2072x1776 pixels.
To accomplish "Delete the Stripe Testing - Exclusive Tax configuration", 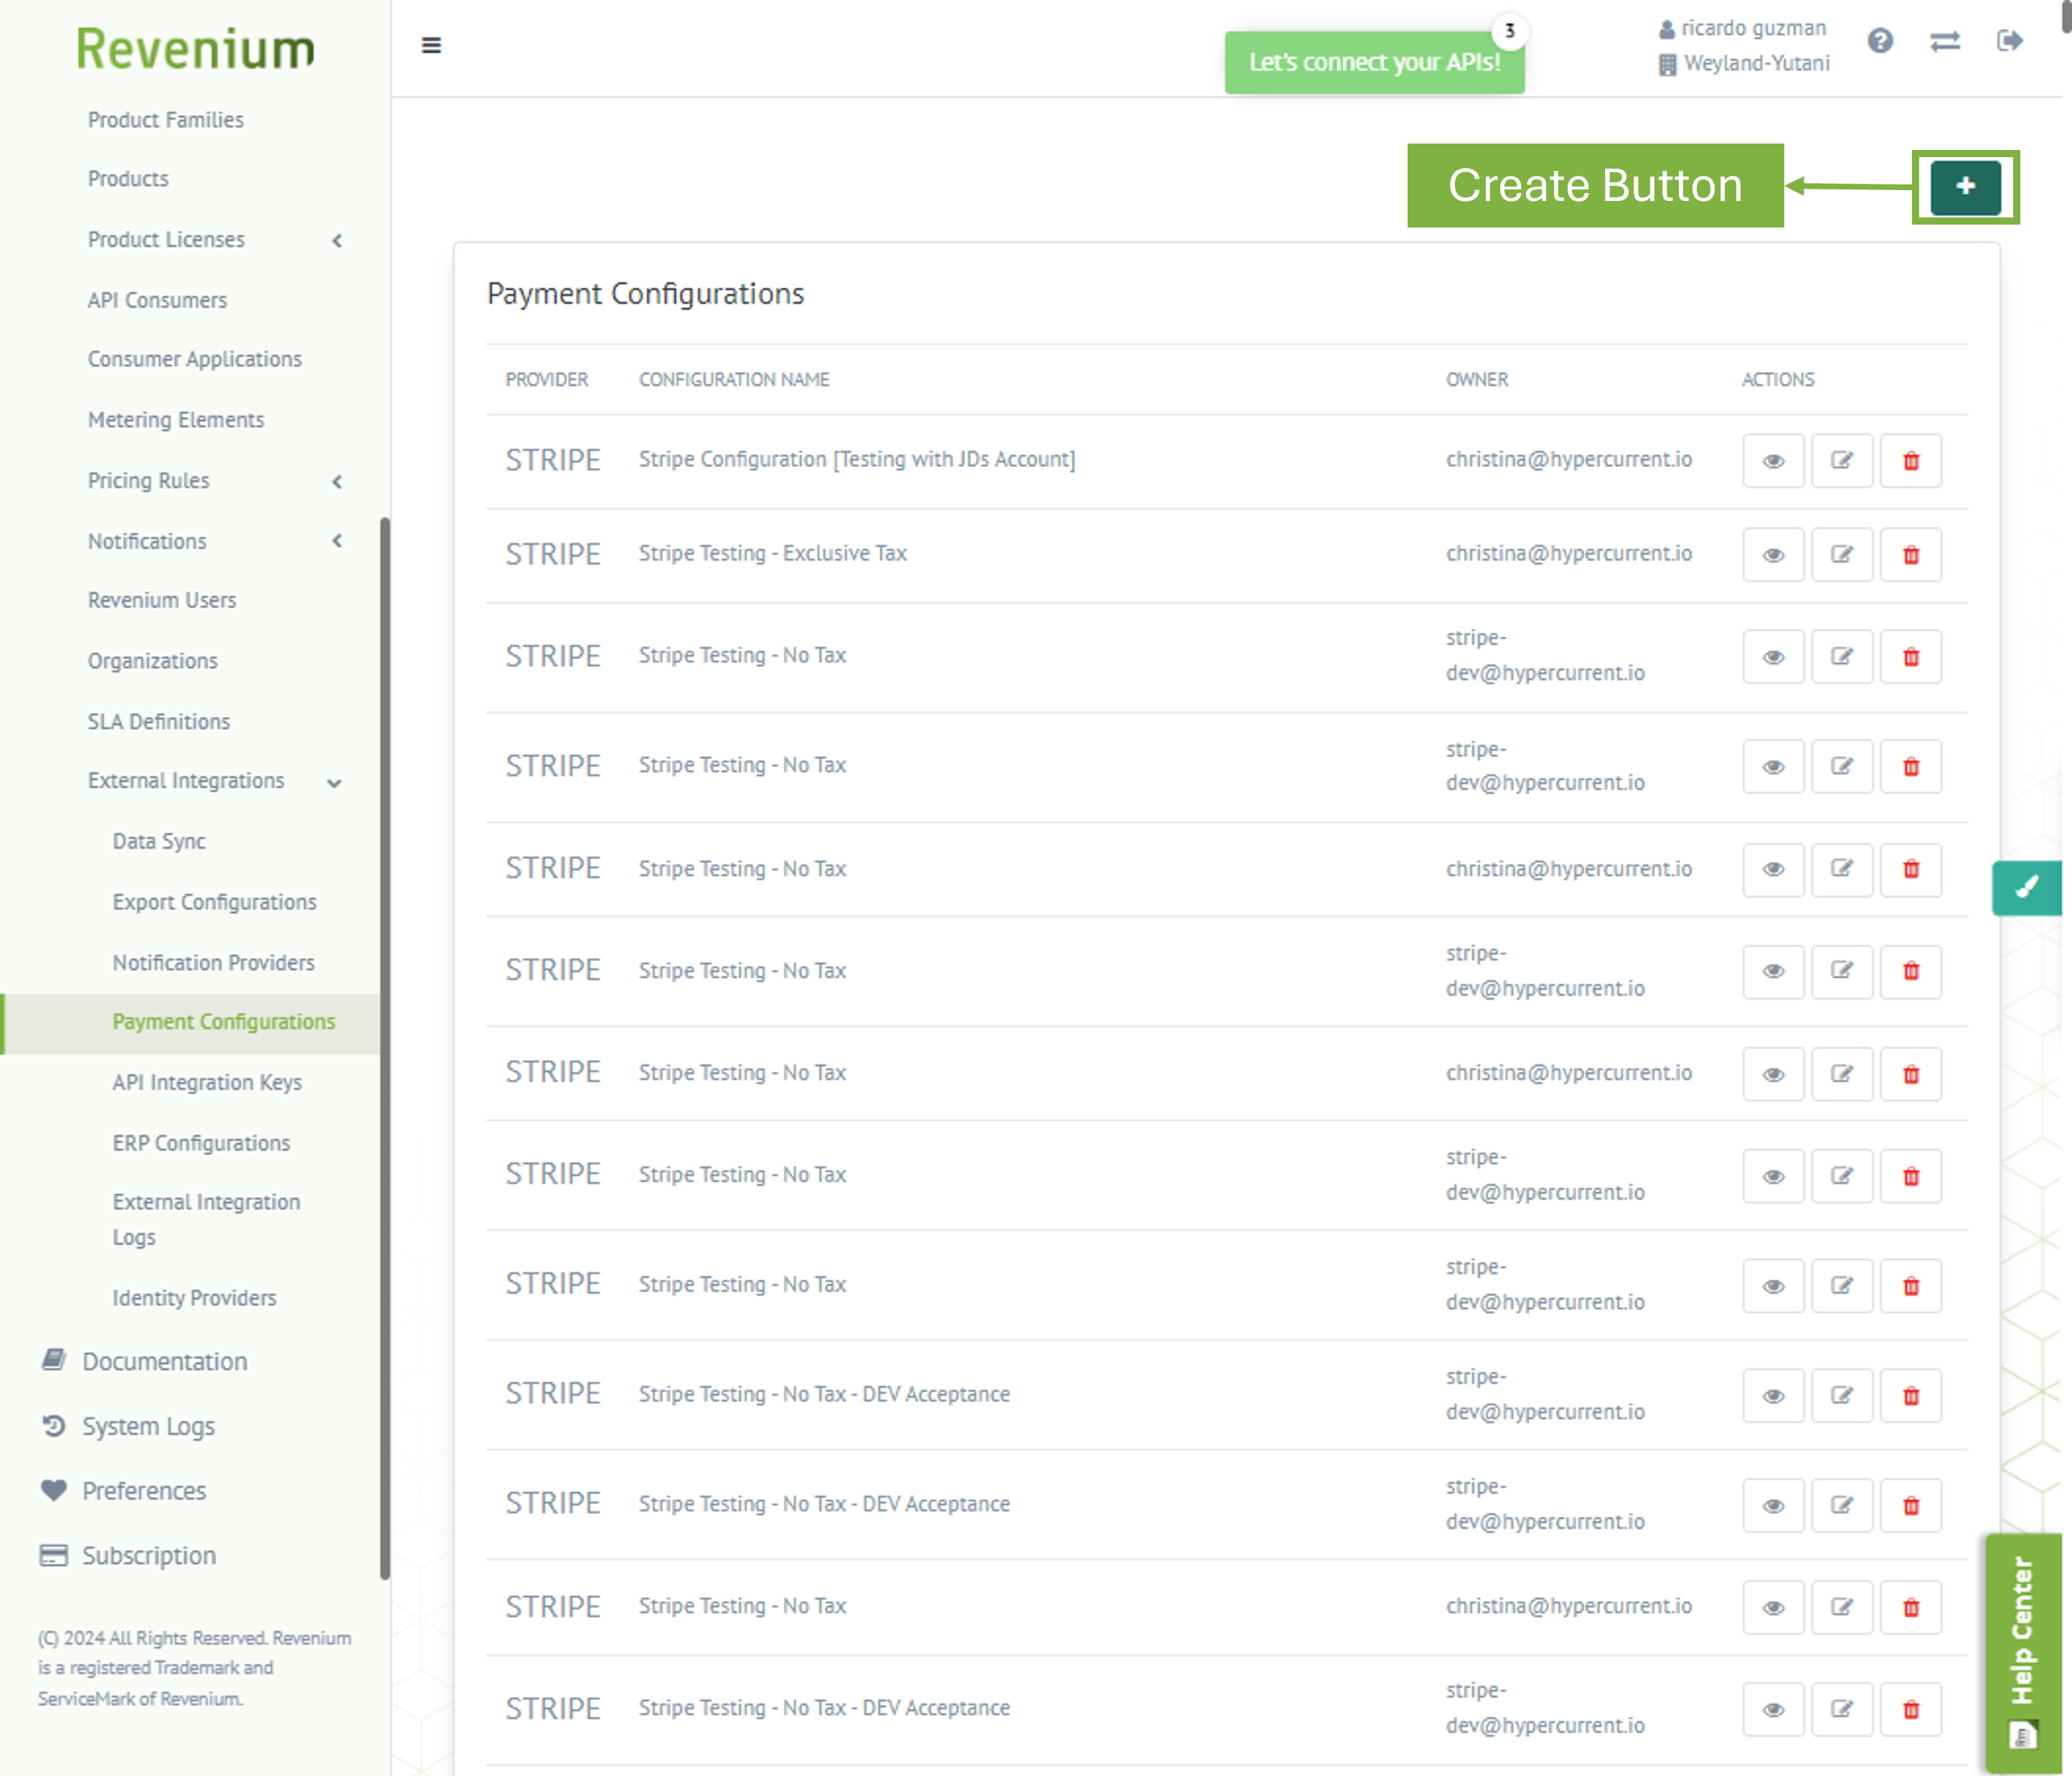I will [x=1910, y=555].
